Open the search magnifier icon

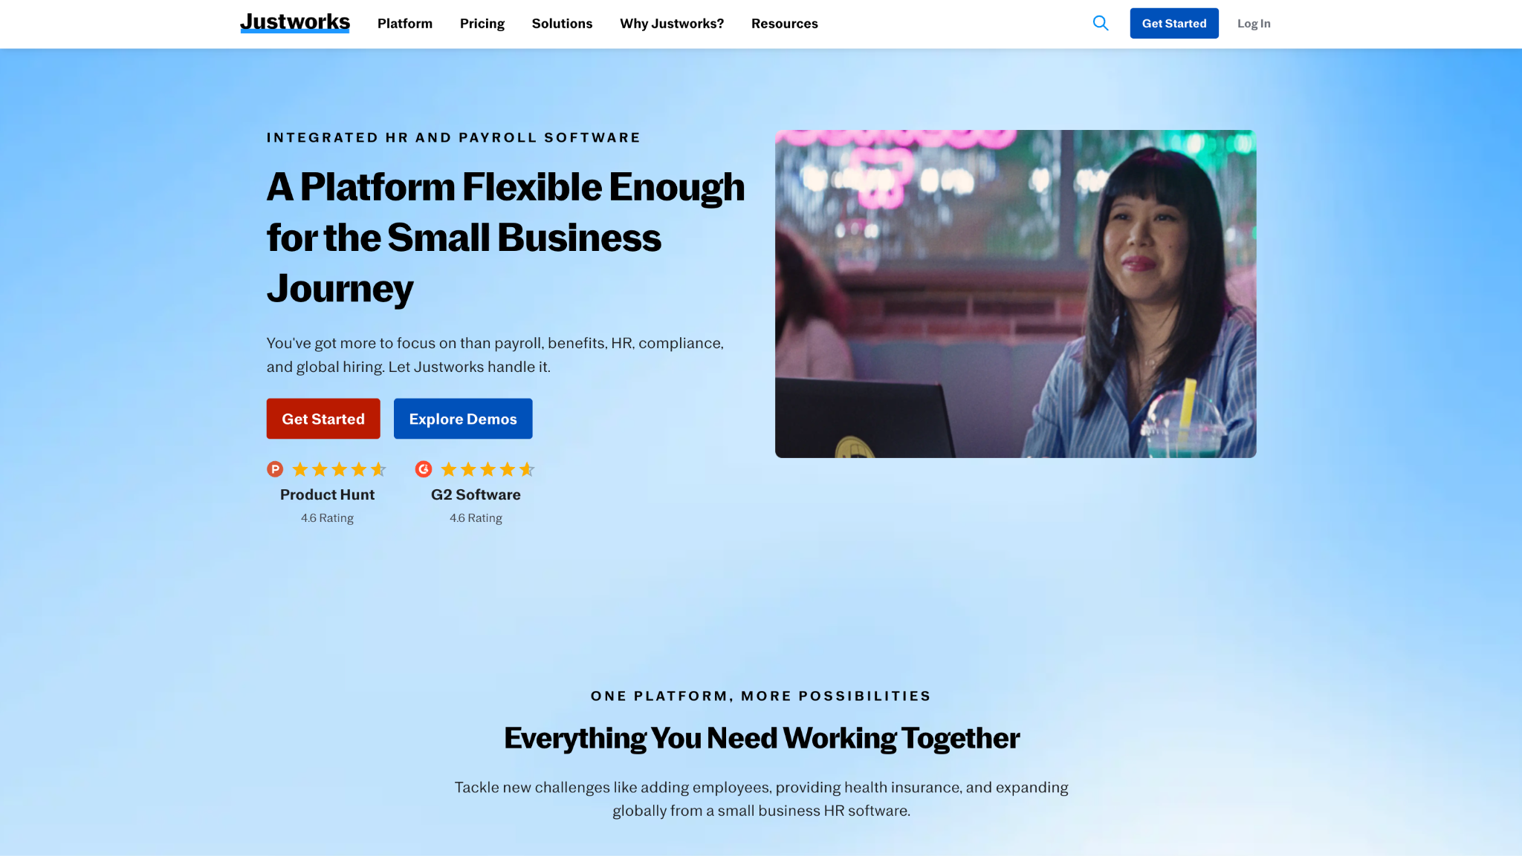[x=1101, y=23]
